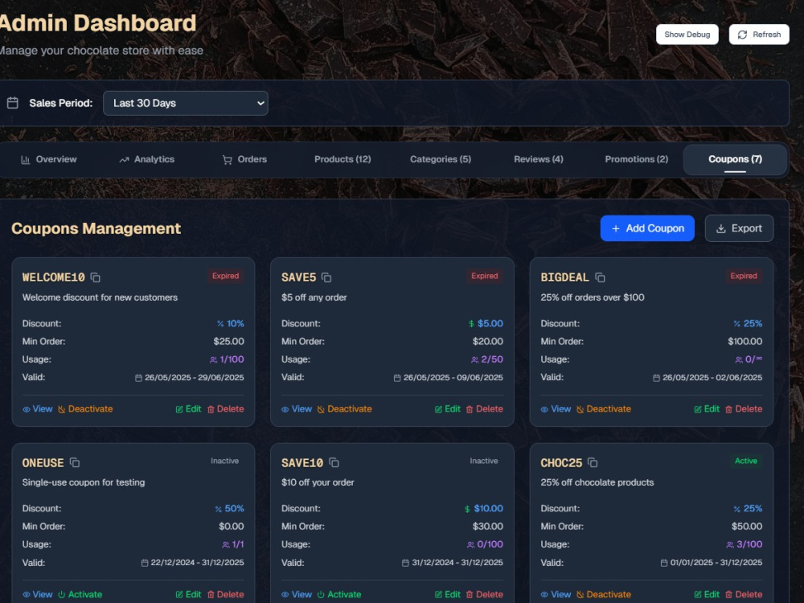Activate the ONEUSE coupon

(x=80, y=594)
